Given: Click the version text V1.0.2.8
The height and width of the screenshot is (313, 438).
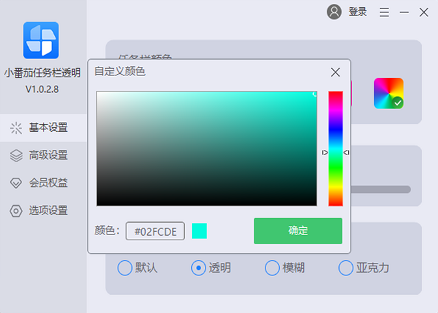Looking at the screenshot, I should coord(42,90).
